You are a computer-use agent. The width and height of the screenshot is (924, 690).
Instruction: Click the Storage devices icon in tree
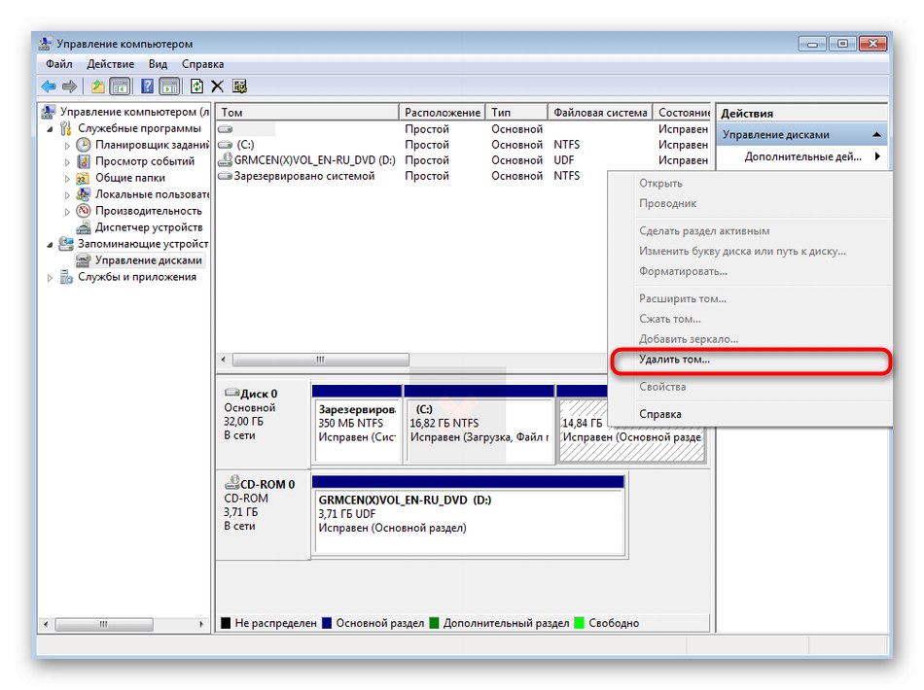[x=66, y=244]
